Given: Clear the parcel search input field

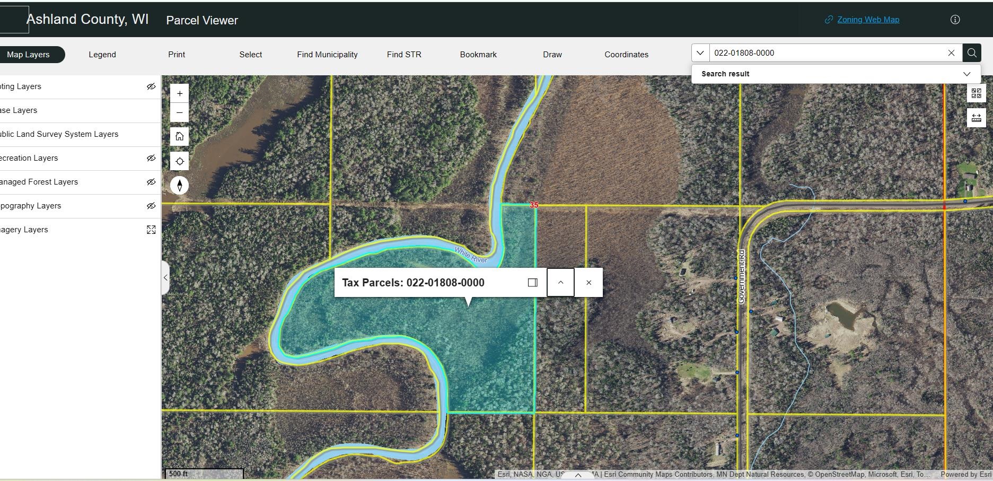Looking at the screenshot, I should (951, 53).
